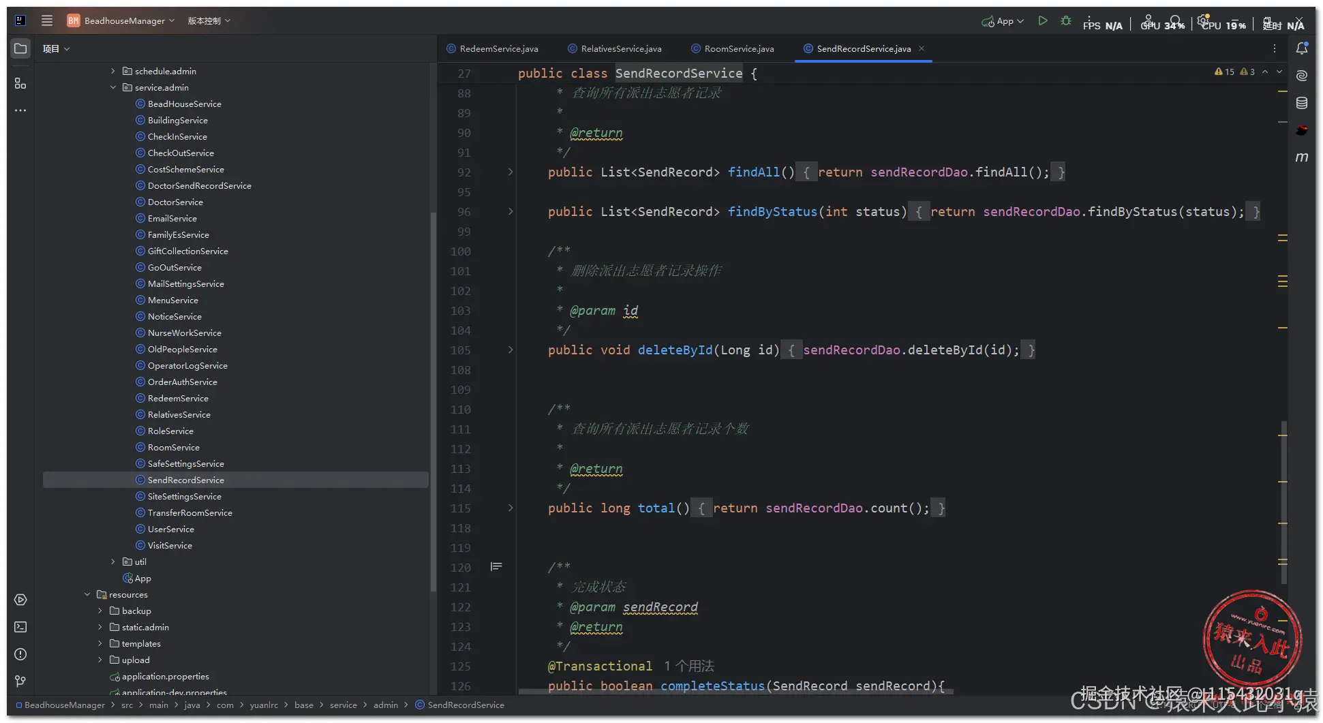Screen dimensions: 1323x723
Task: Click the admin breadcrumb
Action: click(x=386, y=705)
